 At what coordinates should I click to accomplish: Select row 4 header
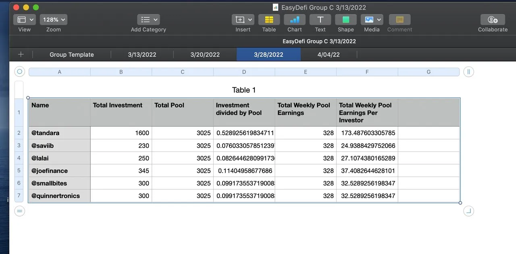coord(19,158)
